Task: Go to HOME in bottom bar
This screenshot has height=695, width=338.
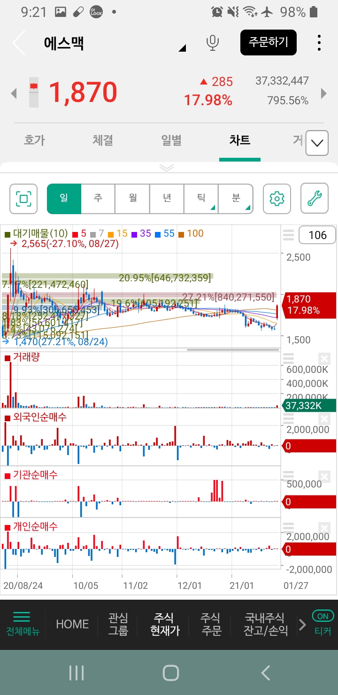Action: click(72, 624)
